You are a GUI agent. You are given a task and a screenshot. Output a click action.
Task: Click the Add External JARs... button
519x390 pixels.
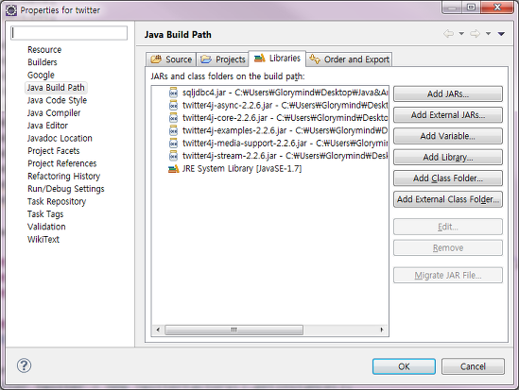(448, 115)
